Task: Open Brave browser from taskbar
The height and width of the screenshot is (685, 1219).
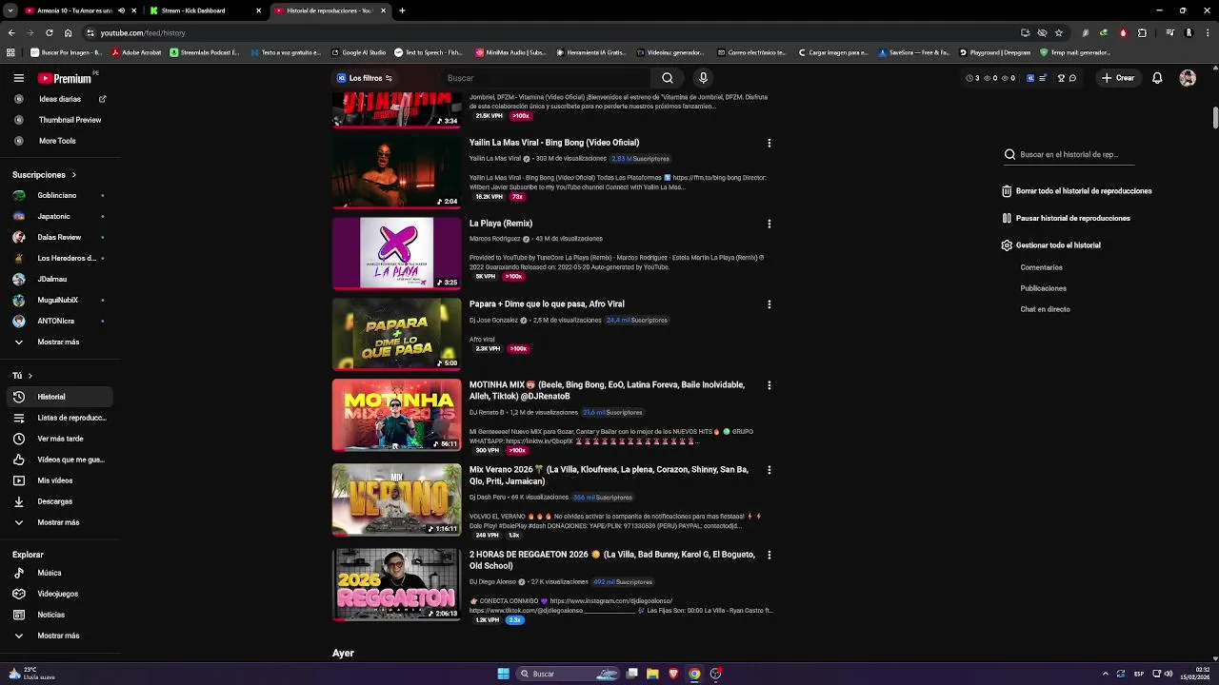Action: pyautogui.click(x=673, y=674)
